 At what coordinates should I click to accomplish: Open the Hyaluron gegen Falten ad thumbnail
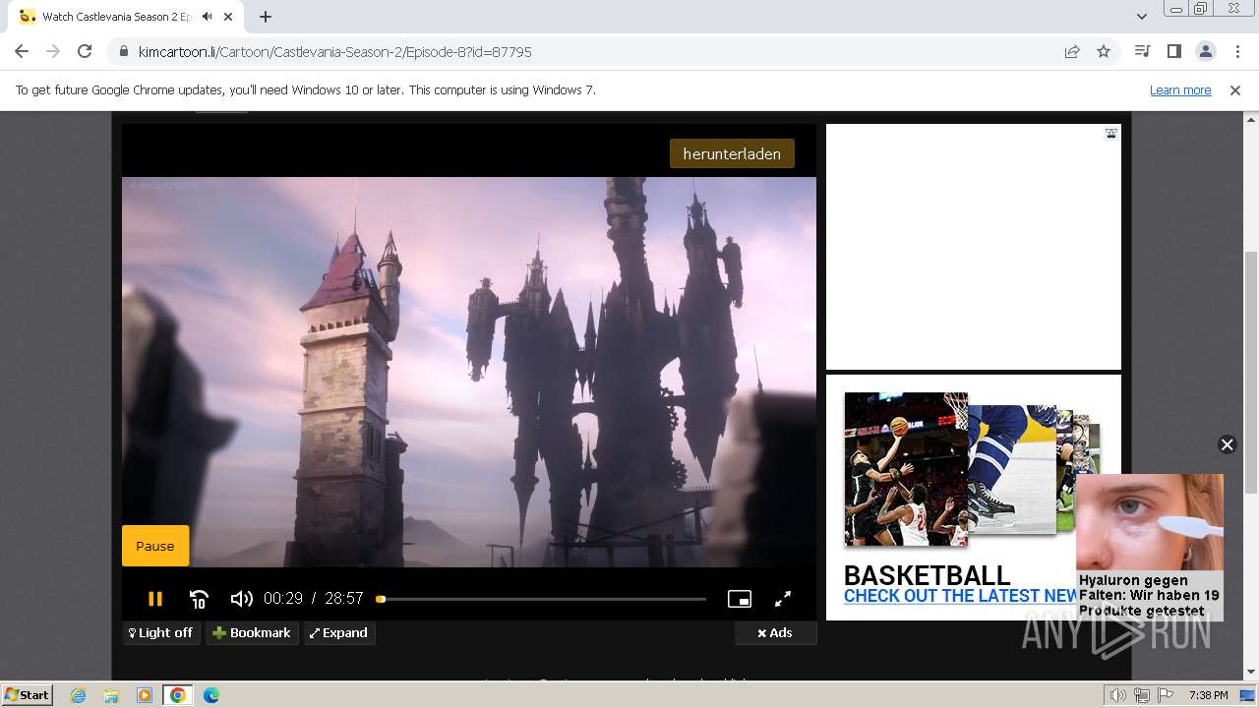[x=1150, y=522]
